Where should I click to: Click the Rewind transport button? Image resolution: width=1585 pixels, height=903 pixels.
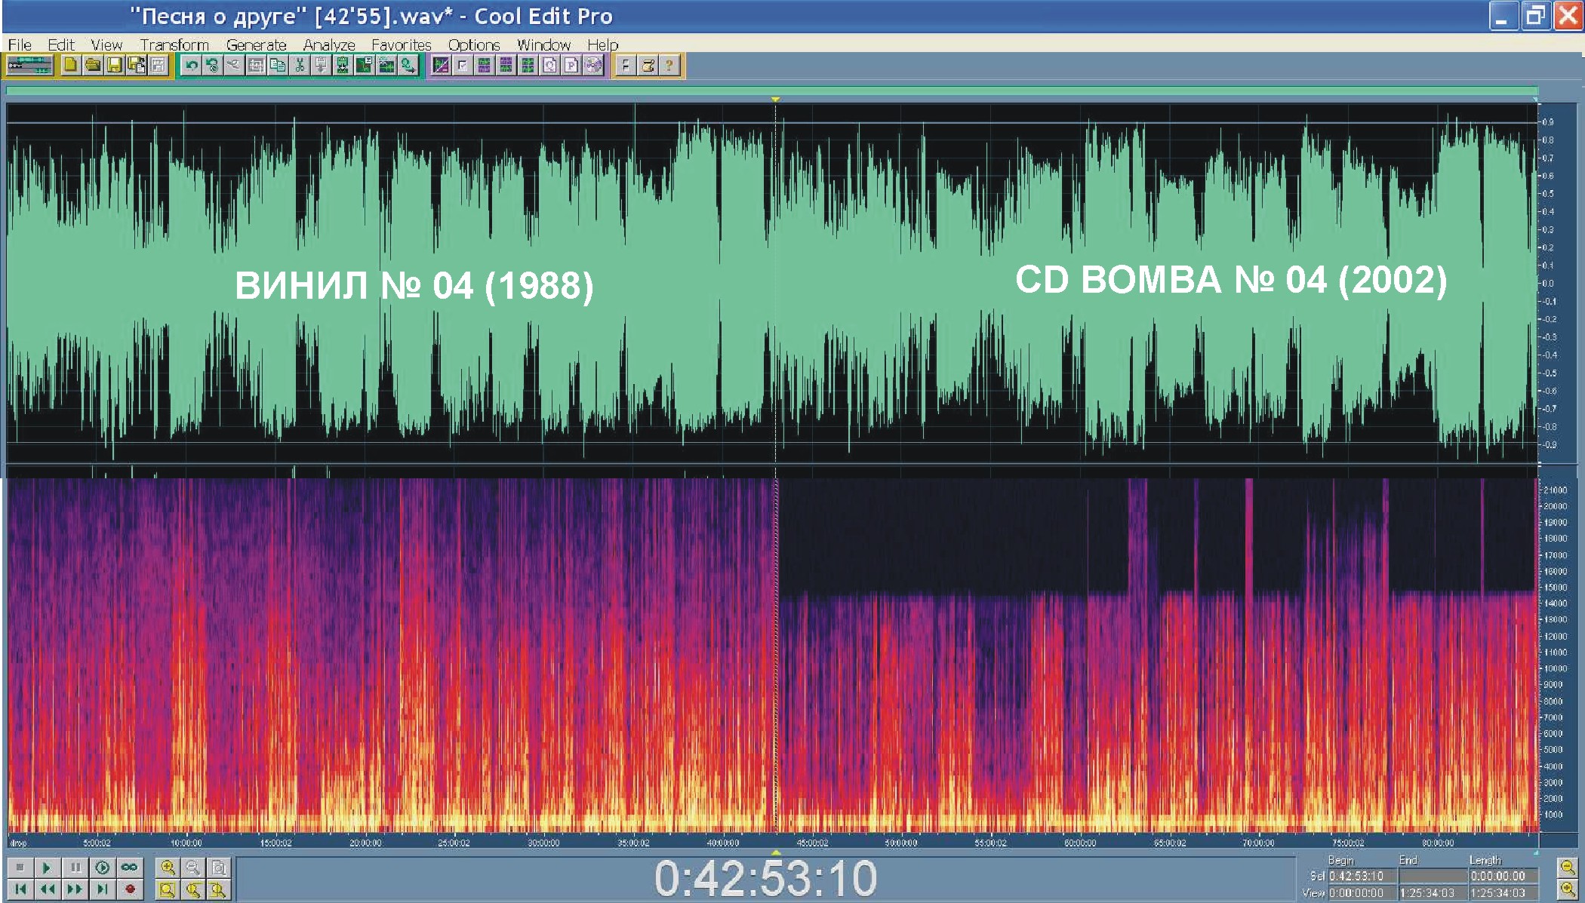point(47,889)
